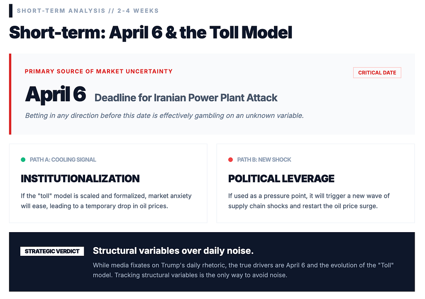Screen dimensions: 425x299
Task: Click the Path A description about toll model
Action: tap(106, 201)
